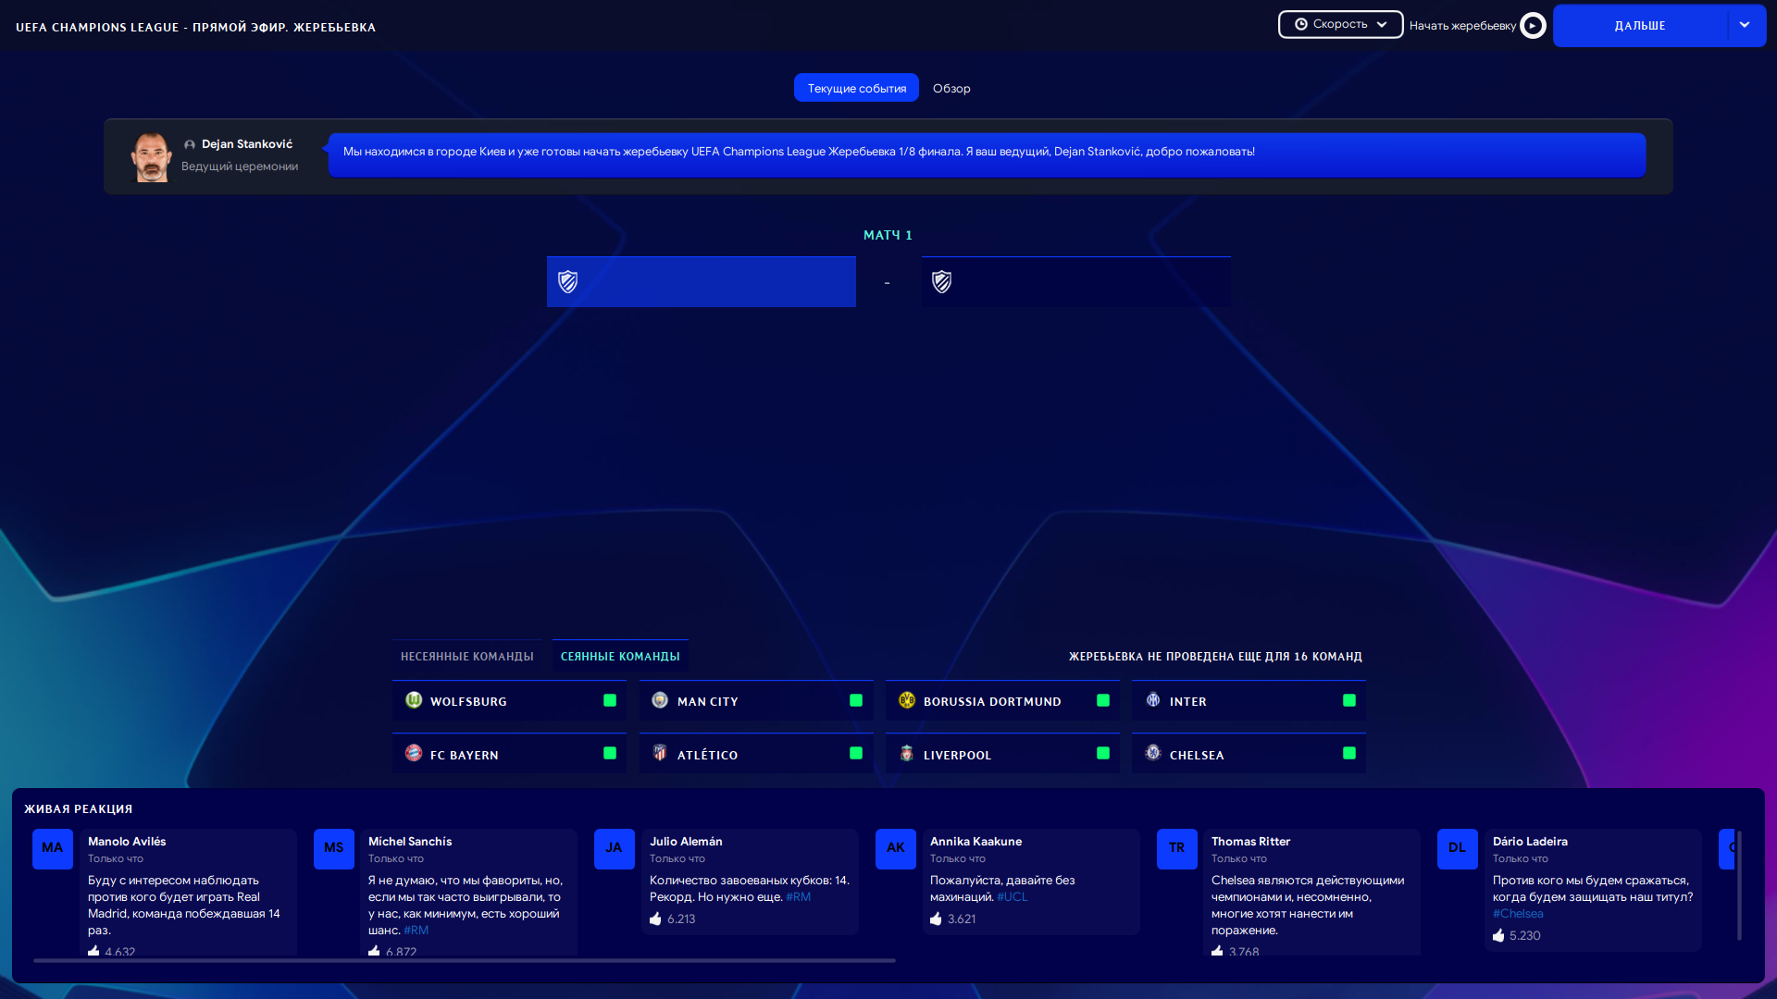Toggle the green marker for Chelsea
This screenshot has height=999, width=1777.
pos(1349,753)
